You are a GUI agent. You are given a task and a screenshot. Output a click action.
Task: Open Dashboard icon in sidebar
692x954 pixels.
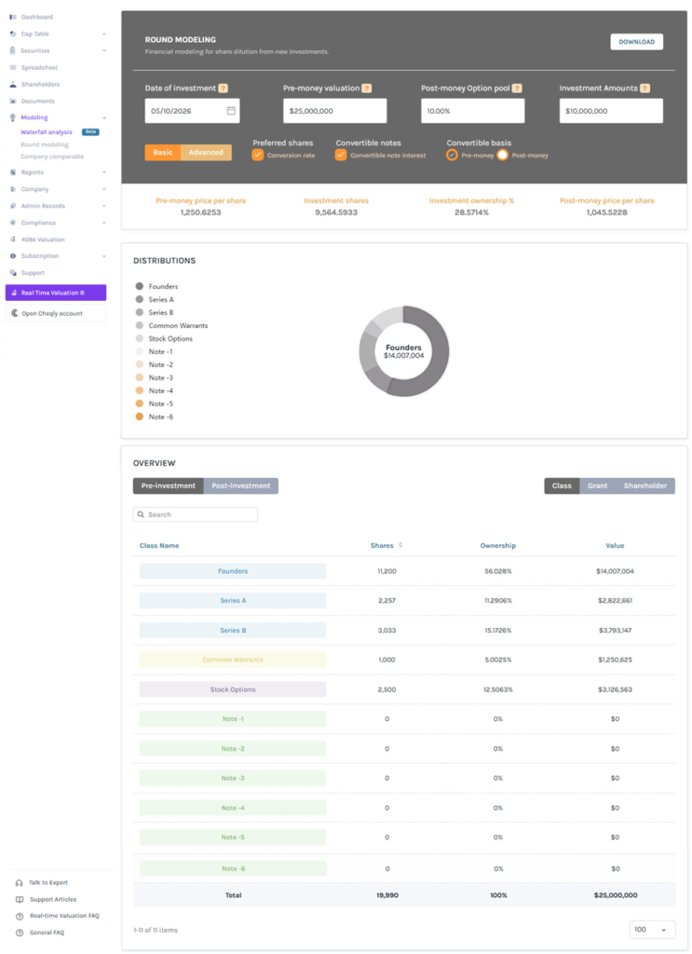pyautogui.click(x=13, y=17)
